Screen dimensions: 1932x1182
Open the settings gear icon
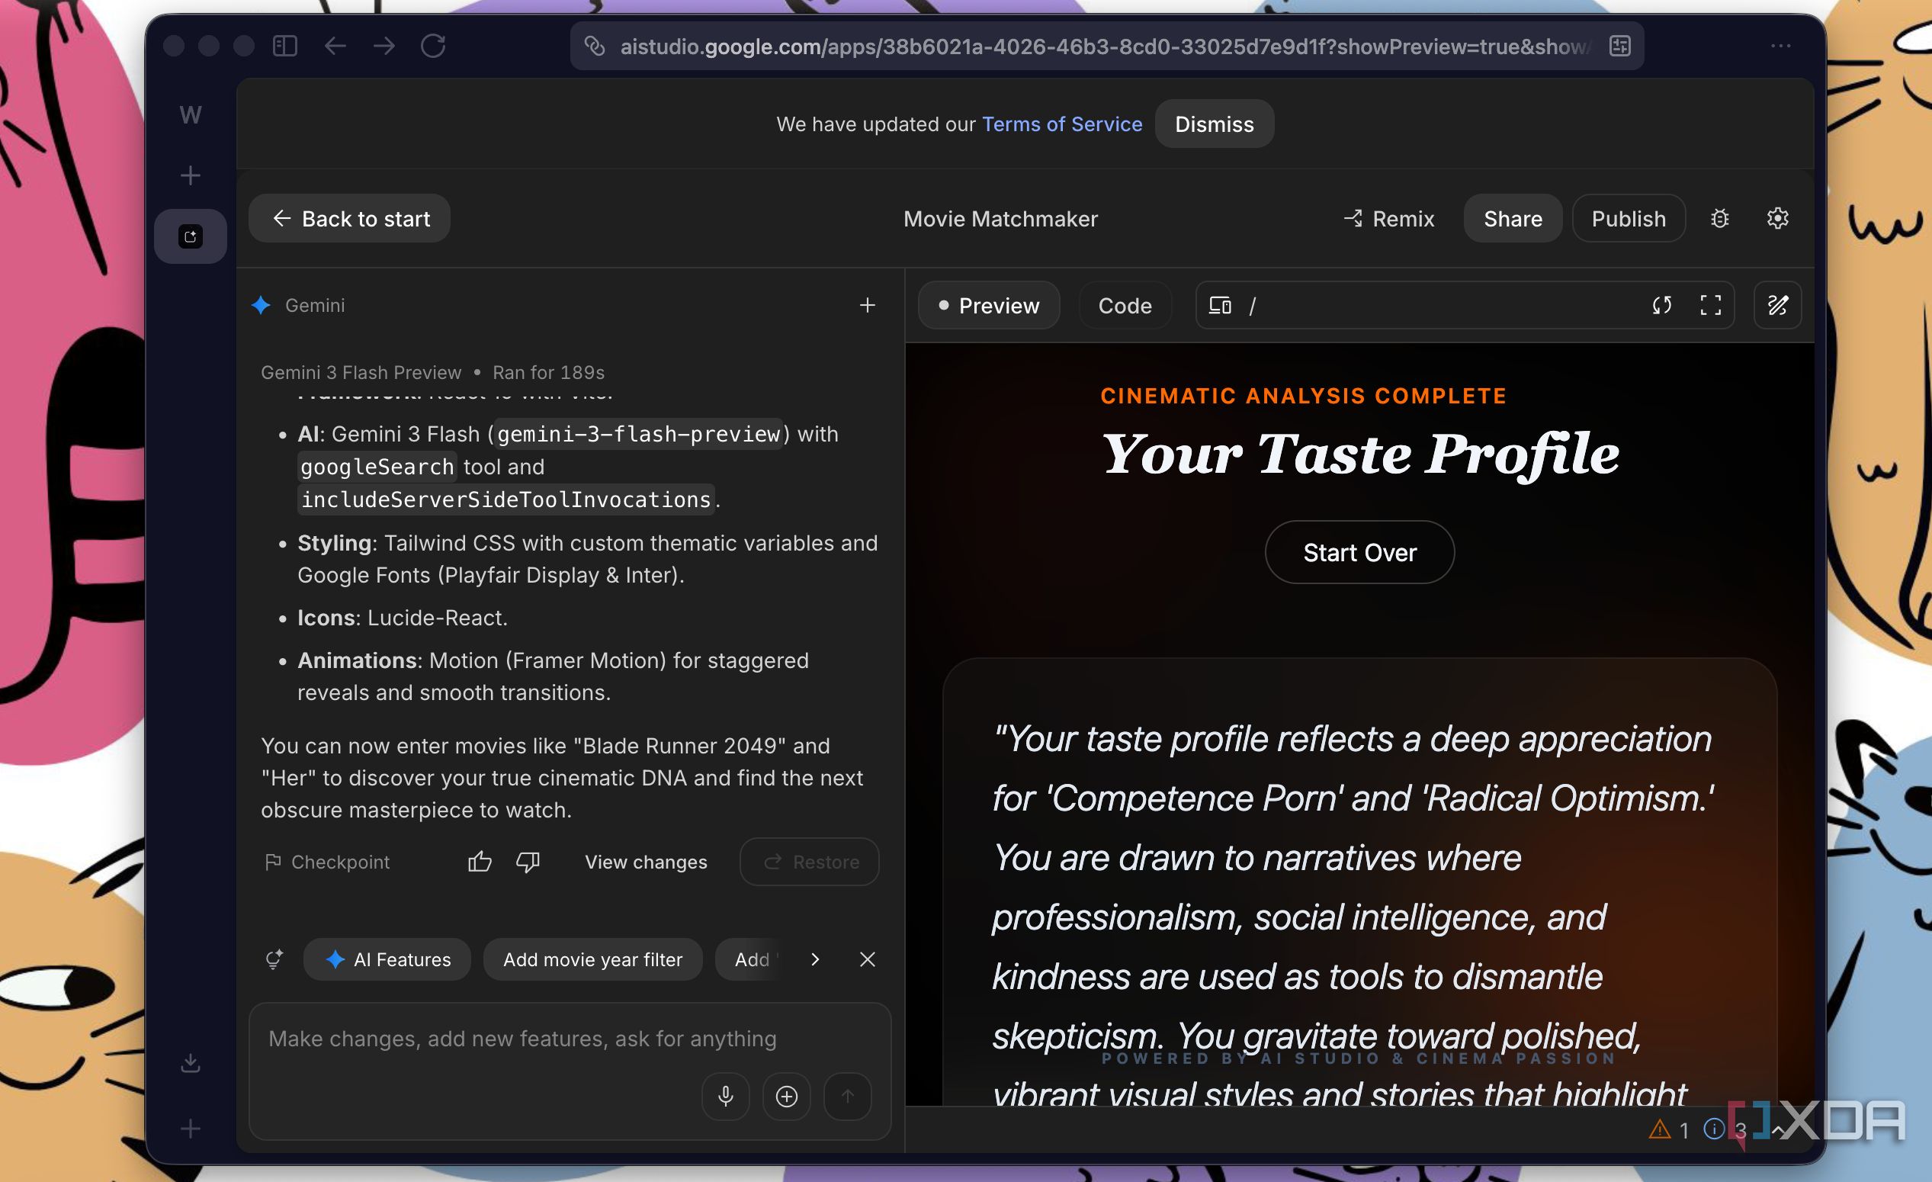[1777, 219]
